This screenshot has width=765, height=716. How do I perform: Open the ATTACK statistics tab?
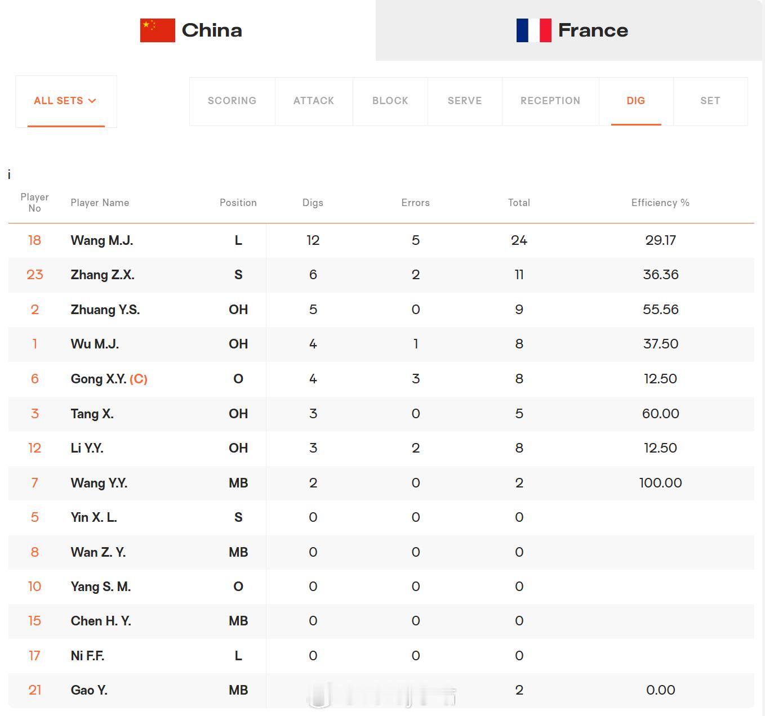pos(314,101)
